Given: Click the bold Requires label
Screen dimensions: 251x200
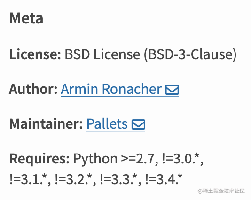Looking at the screenshot, I should point(39,159).
